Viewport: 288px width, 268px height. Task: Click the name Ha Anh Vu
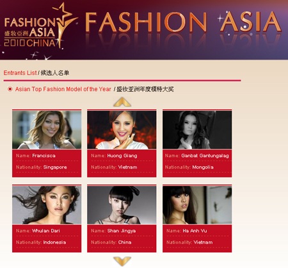[195, 231]
